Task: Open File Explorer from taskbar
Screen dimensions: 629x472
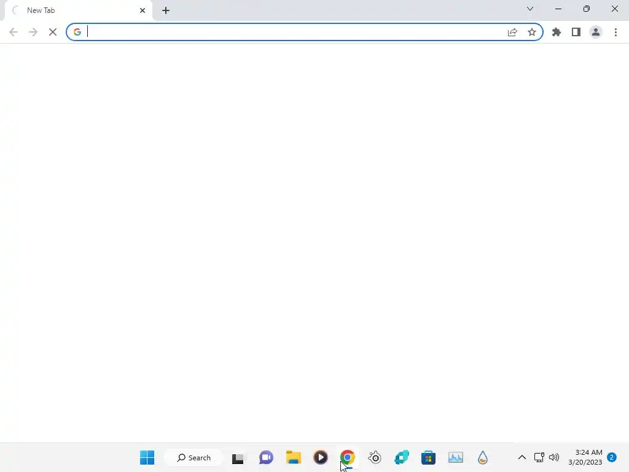Action: [293, 457]
